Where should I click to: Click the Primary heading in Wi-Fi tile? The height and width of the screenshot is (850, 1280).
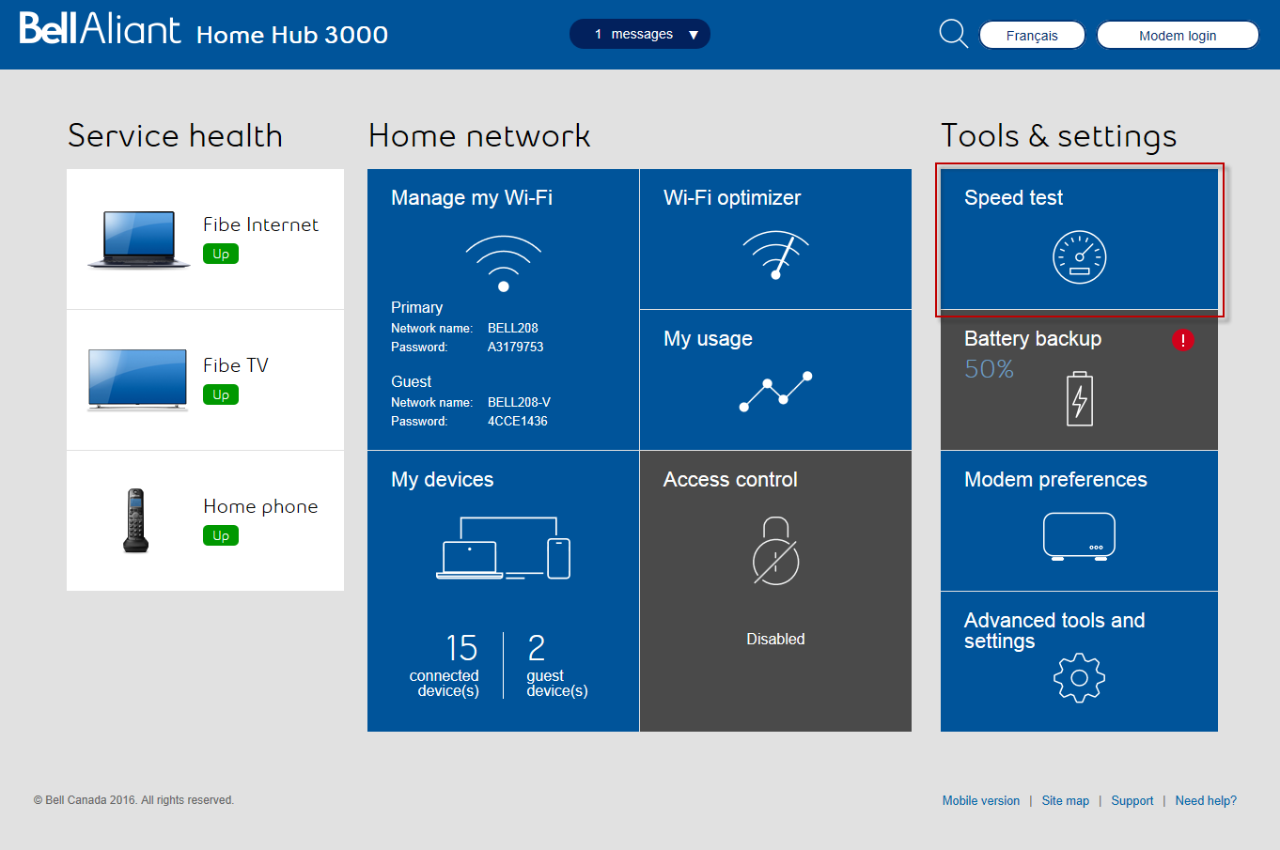416,307
